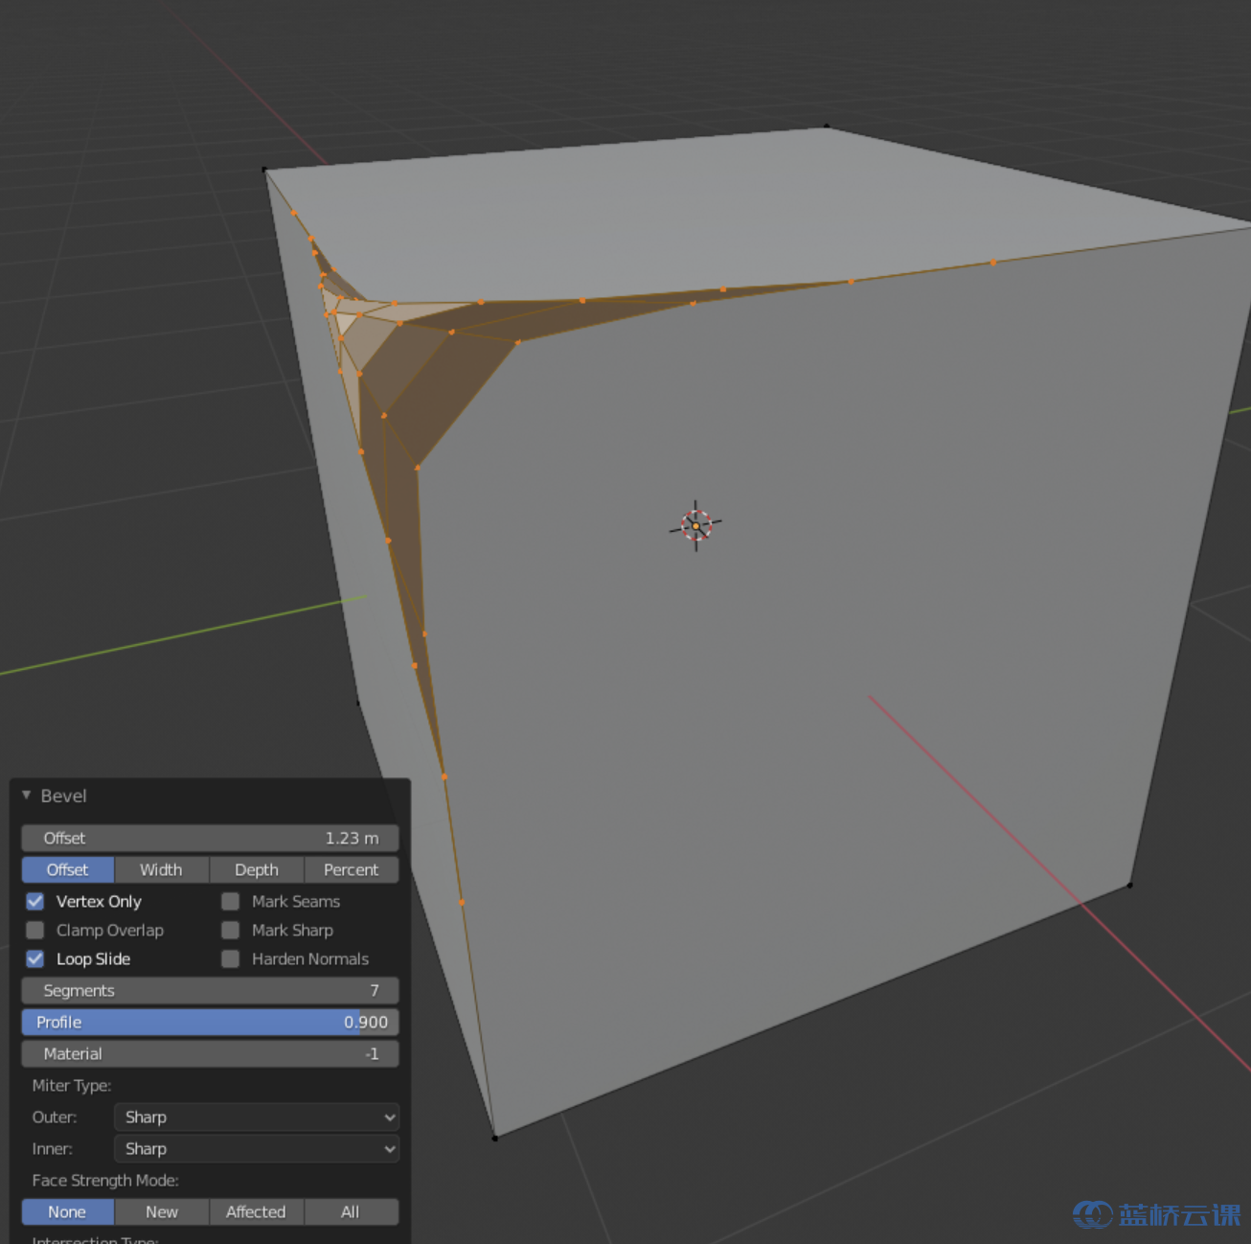Click the Offset value field showing 1.23 m
Image resolution: width=1251 pixels, height=1244 pixels.
click(210, 838)
